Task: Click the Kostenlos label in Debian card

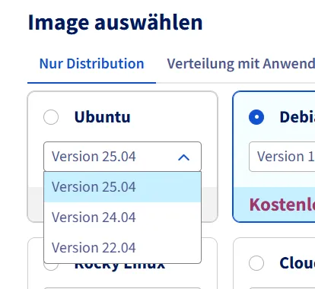Action: click(282, 205)
